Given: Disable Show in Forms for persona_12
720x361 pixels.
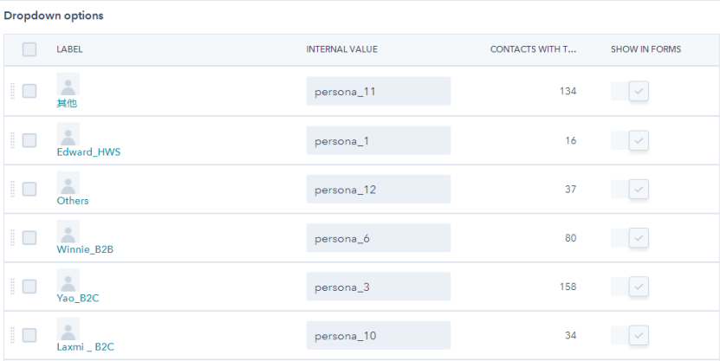Looking at the screenshot, I should (638, 189).
